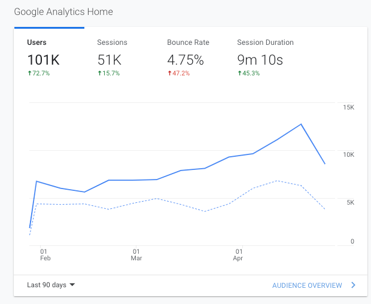Open the AUDIENCE OVERVIEW report link
Viewport: 371px width, 304px height.
[307, 285]
